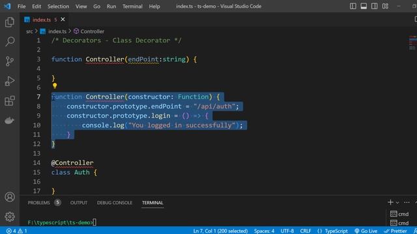Toggle Primary Side Bar layout icon
417x234 pixels.
[x=353, y=6]
